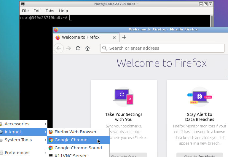This screenshot has width=228, height=157.
Task: Click the Welcome to Firefox heading
Action: pyautogui.click(x=162, y=63)
